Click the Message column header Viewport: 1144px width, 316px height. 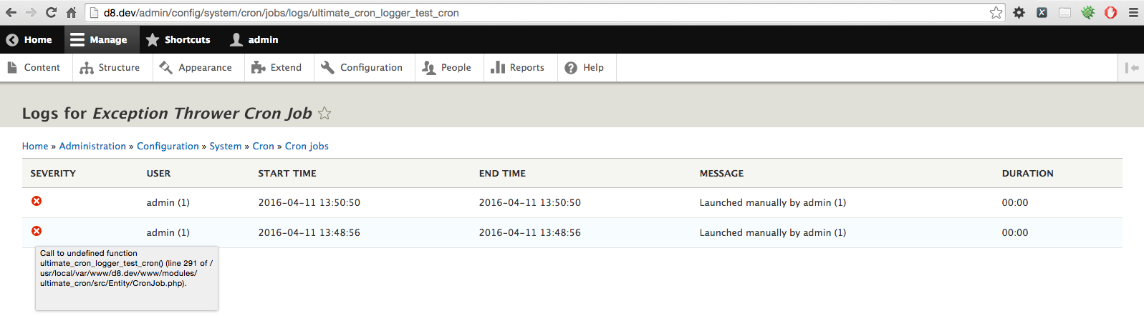tap(721, 174)
